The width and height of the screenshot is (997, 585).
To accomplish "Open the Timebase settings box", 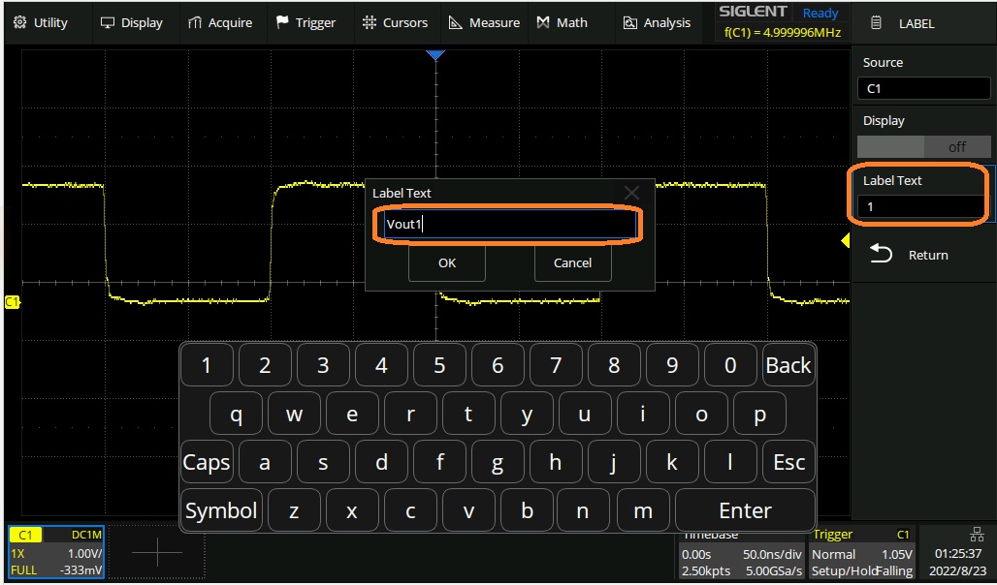I will tap(742, 555).
